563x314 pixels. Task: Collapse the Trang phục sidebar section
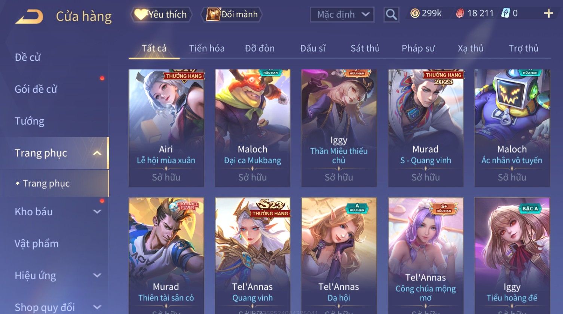coord(97,153)
